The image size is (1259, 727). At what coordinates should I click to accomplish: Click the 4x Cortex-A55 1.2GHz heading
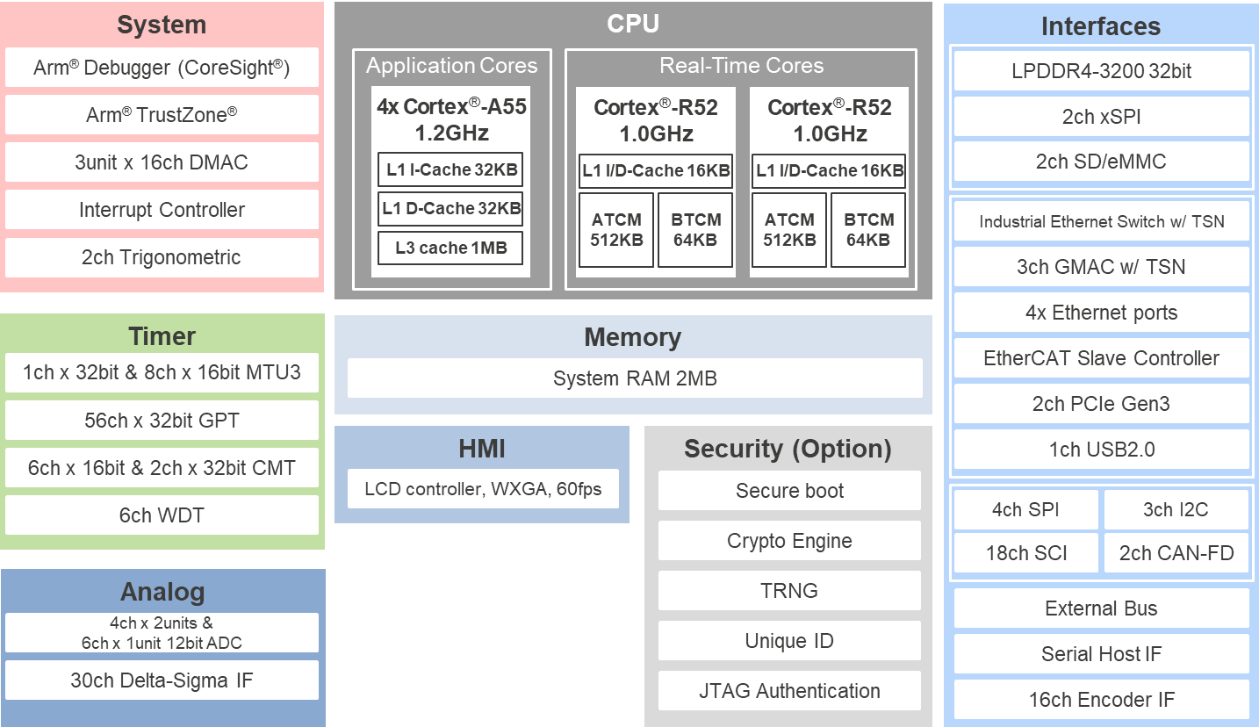coord(451,120)
